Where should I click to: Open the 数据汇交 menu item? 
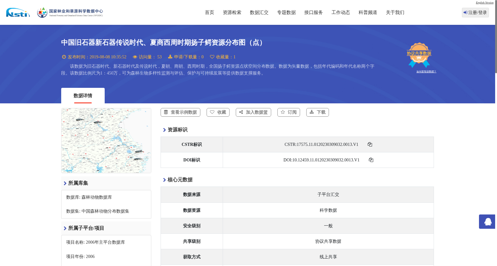click(259, 12)
